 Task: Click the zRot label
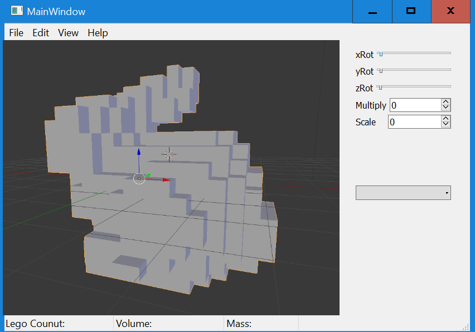364,88
